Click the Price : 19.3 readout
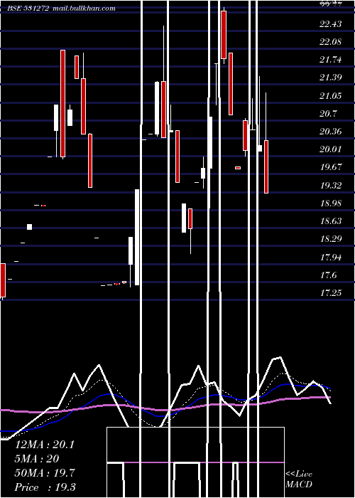 (45, 487)
